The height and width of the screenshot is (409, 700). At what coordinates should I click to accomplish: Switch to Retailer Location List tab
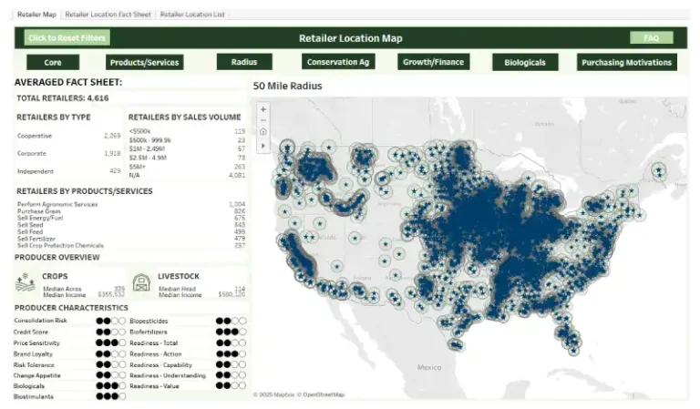click(192, 15)
